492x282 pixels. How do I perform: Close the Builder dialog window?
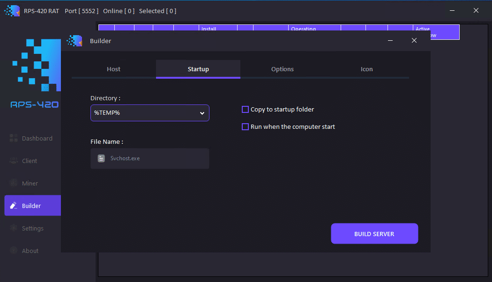pyautogui.click(x=414, y=41)
